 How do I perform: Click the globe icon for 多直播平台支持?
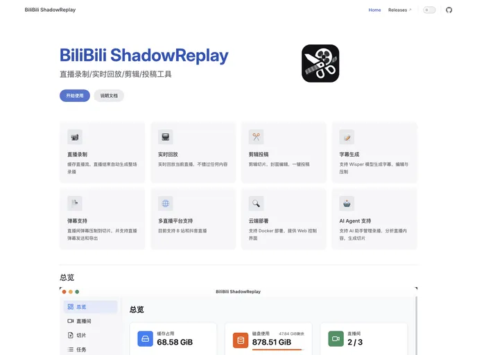pyautogui.click(x=166, y=203)
